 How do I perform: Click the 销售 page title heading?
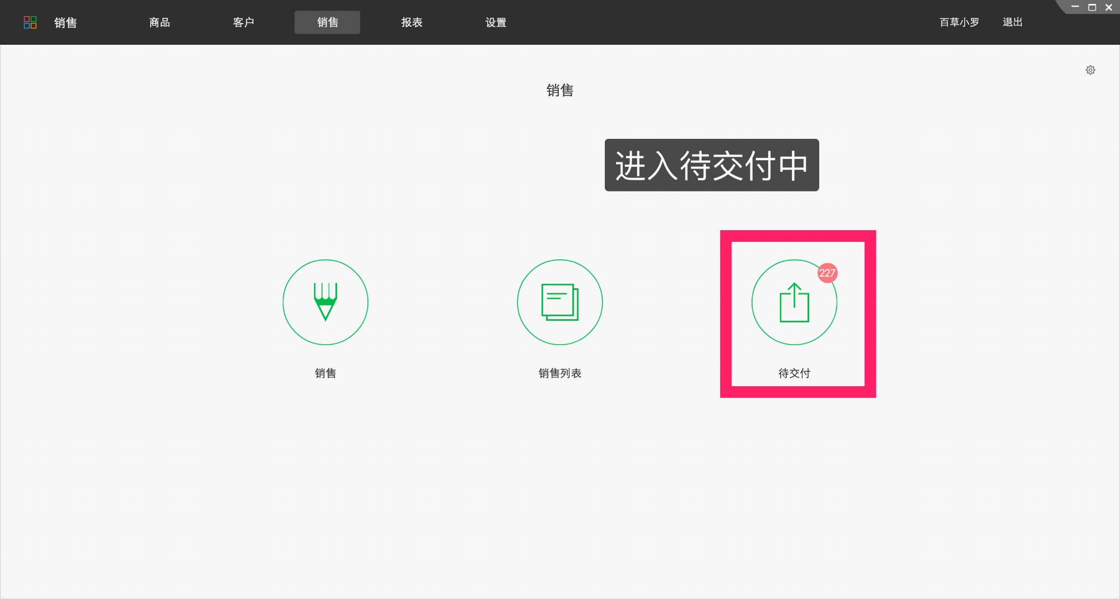[561, 91]
